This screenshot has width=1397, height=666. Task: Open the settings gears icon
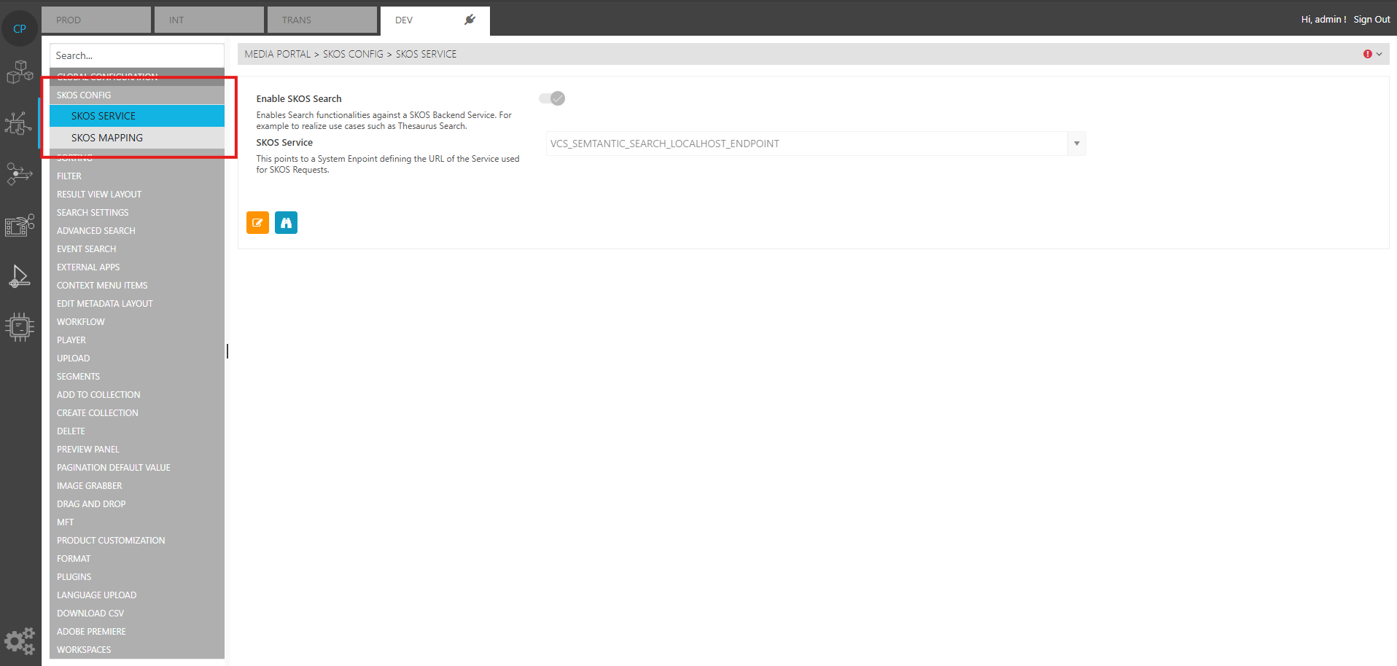20,641
